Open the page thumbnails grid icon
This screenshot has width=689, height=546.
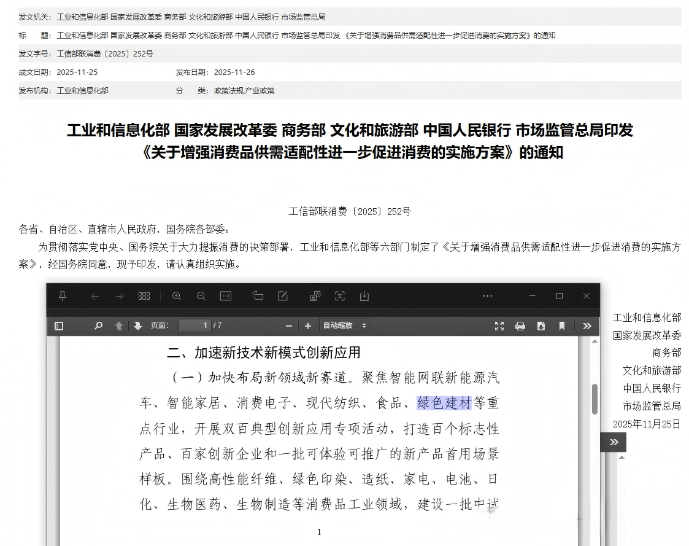click(144, 296)
